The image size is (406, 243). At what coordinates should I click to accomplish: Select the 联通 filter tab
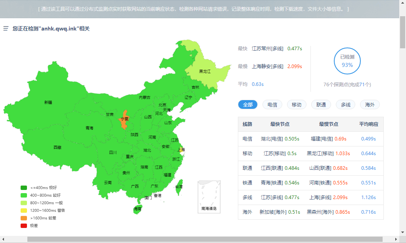pos(321,105)
